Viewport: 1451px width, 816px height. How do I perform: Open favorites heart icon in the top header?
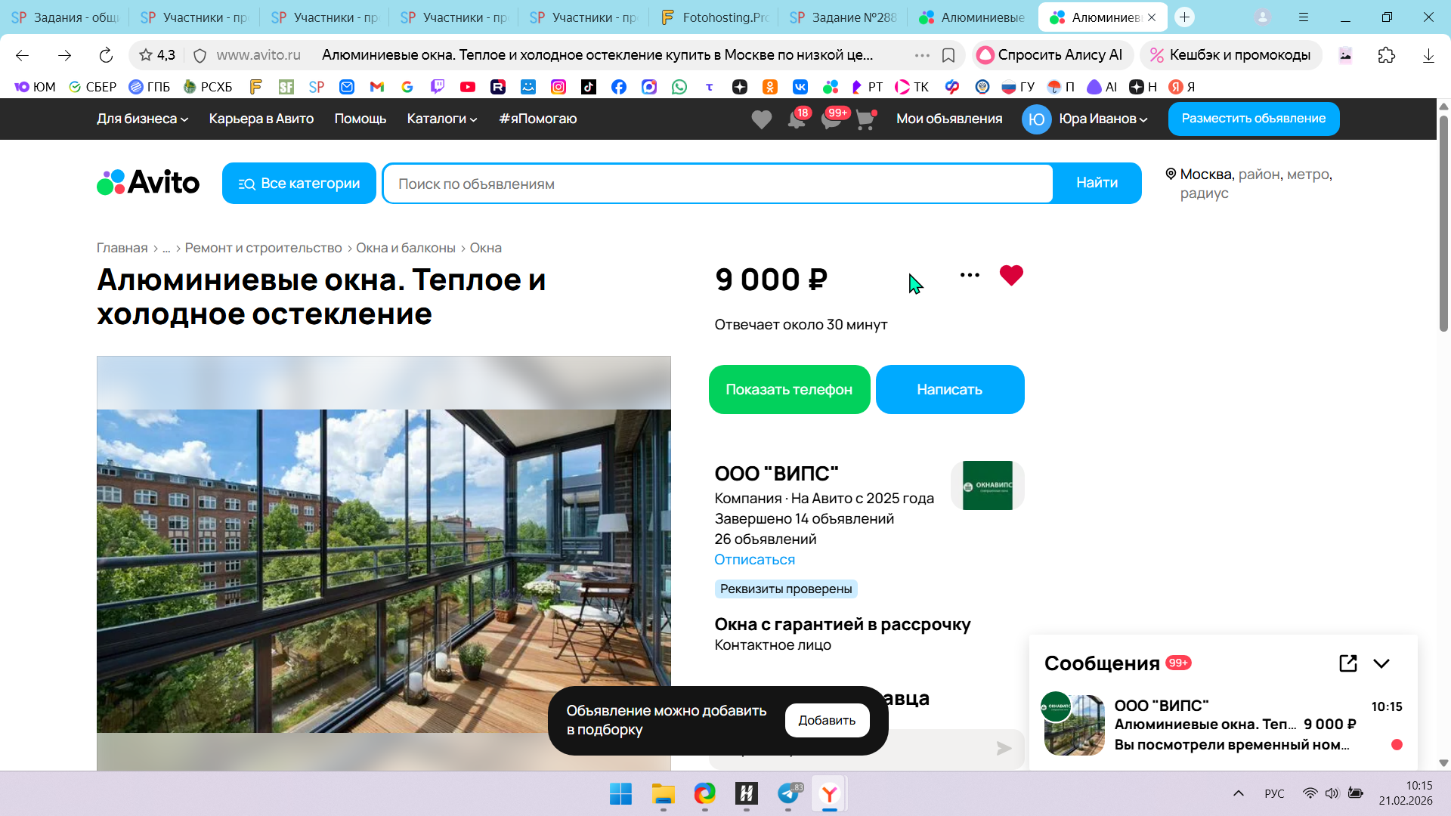761,119
